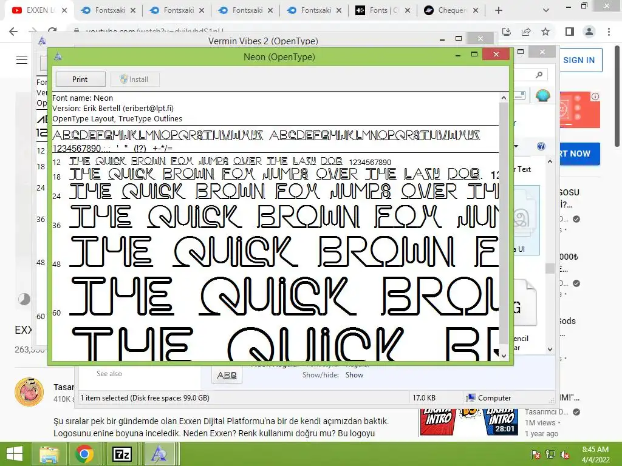Click the Explorer help question icon
Image resolution: width=622 pixels, height=466 pixels.
coord(541,146)
